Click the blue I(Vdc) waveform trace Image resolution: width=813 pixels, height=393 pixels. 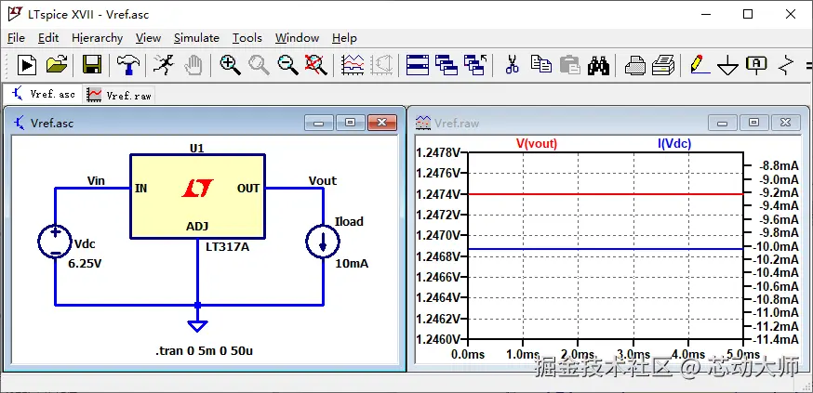606,249
